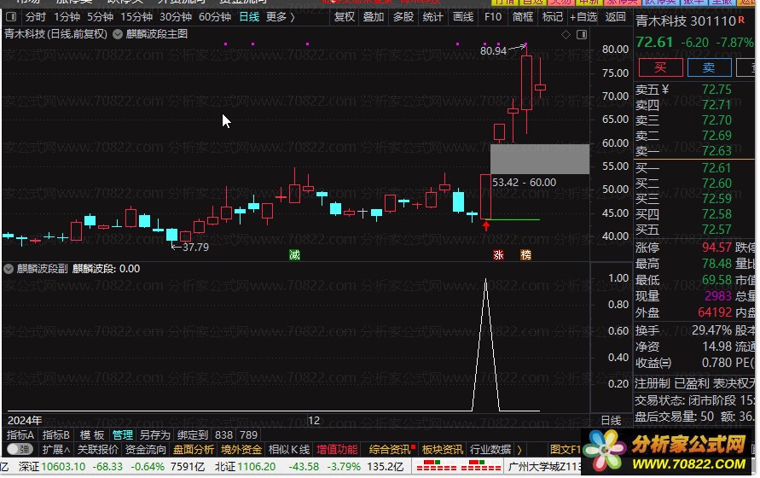Viewport: 760px width, 478px height.
Task: Select the 60分钟 period
Action: 215,17
